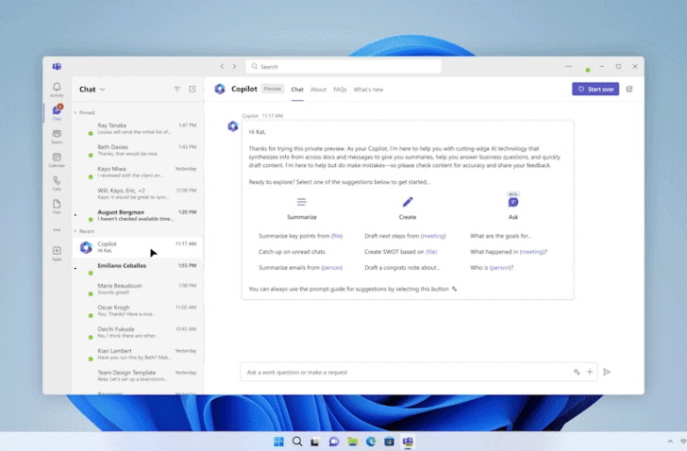Collapse the Recent chats section

click(75, 231)
